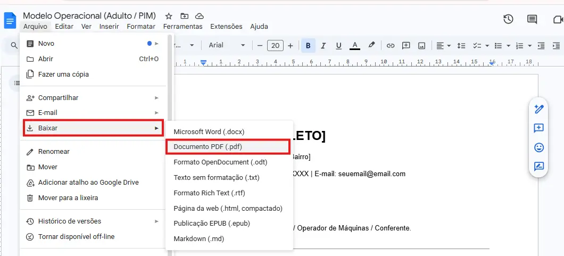This screenshot has width=564, height=256.
Task: Insert an image from the toolbar
Action: 421,45
